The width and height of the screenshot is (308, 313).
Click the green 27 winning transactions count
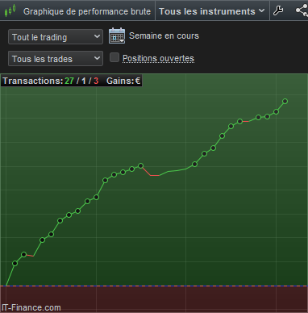point(69,81)
